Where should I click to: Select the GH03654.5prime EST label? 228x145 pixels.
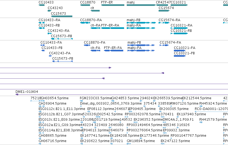click(55, 98)
